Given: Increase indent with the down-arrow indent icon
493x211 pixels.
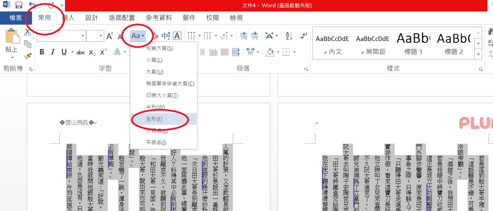Looking at the screenshot, I should click(x=256, y=36).
